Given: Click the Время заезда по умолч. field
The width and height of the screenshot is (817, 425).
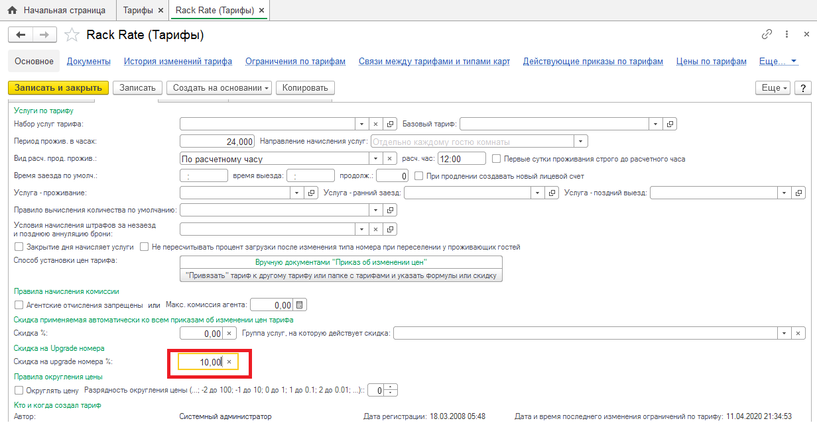Looking at the screenshot, I should point(204,176).
